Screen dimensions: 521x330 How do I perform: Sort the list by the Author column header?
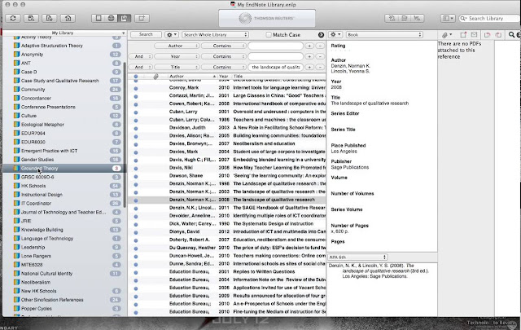tap(192, 76)
